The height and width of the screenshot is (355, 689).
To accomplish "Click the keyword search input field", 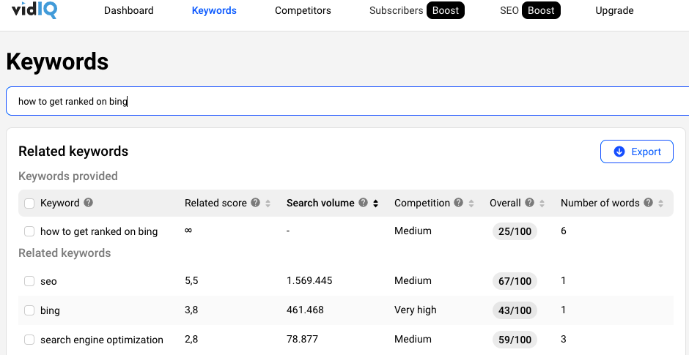I will click(344, 101).
